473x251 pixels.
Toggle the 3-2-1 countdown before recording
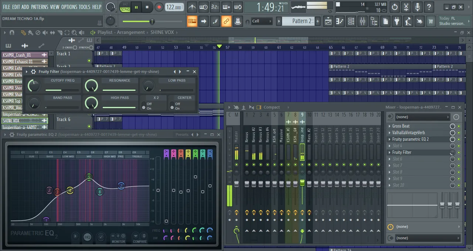[215, 7]
